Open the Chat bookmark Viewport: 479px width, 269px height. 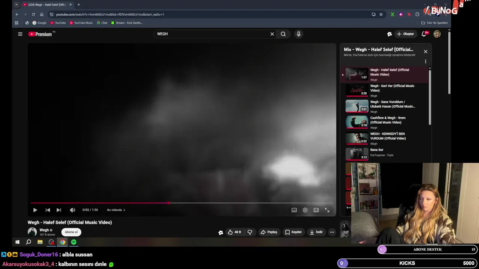(102, 23)
